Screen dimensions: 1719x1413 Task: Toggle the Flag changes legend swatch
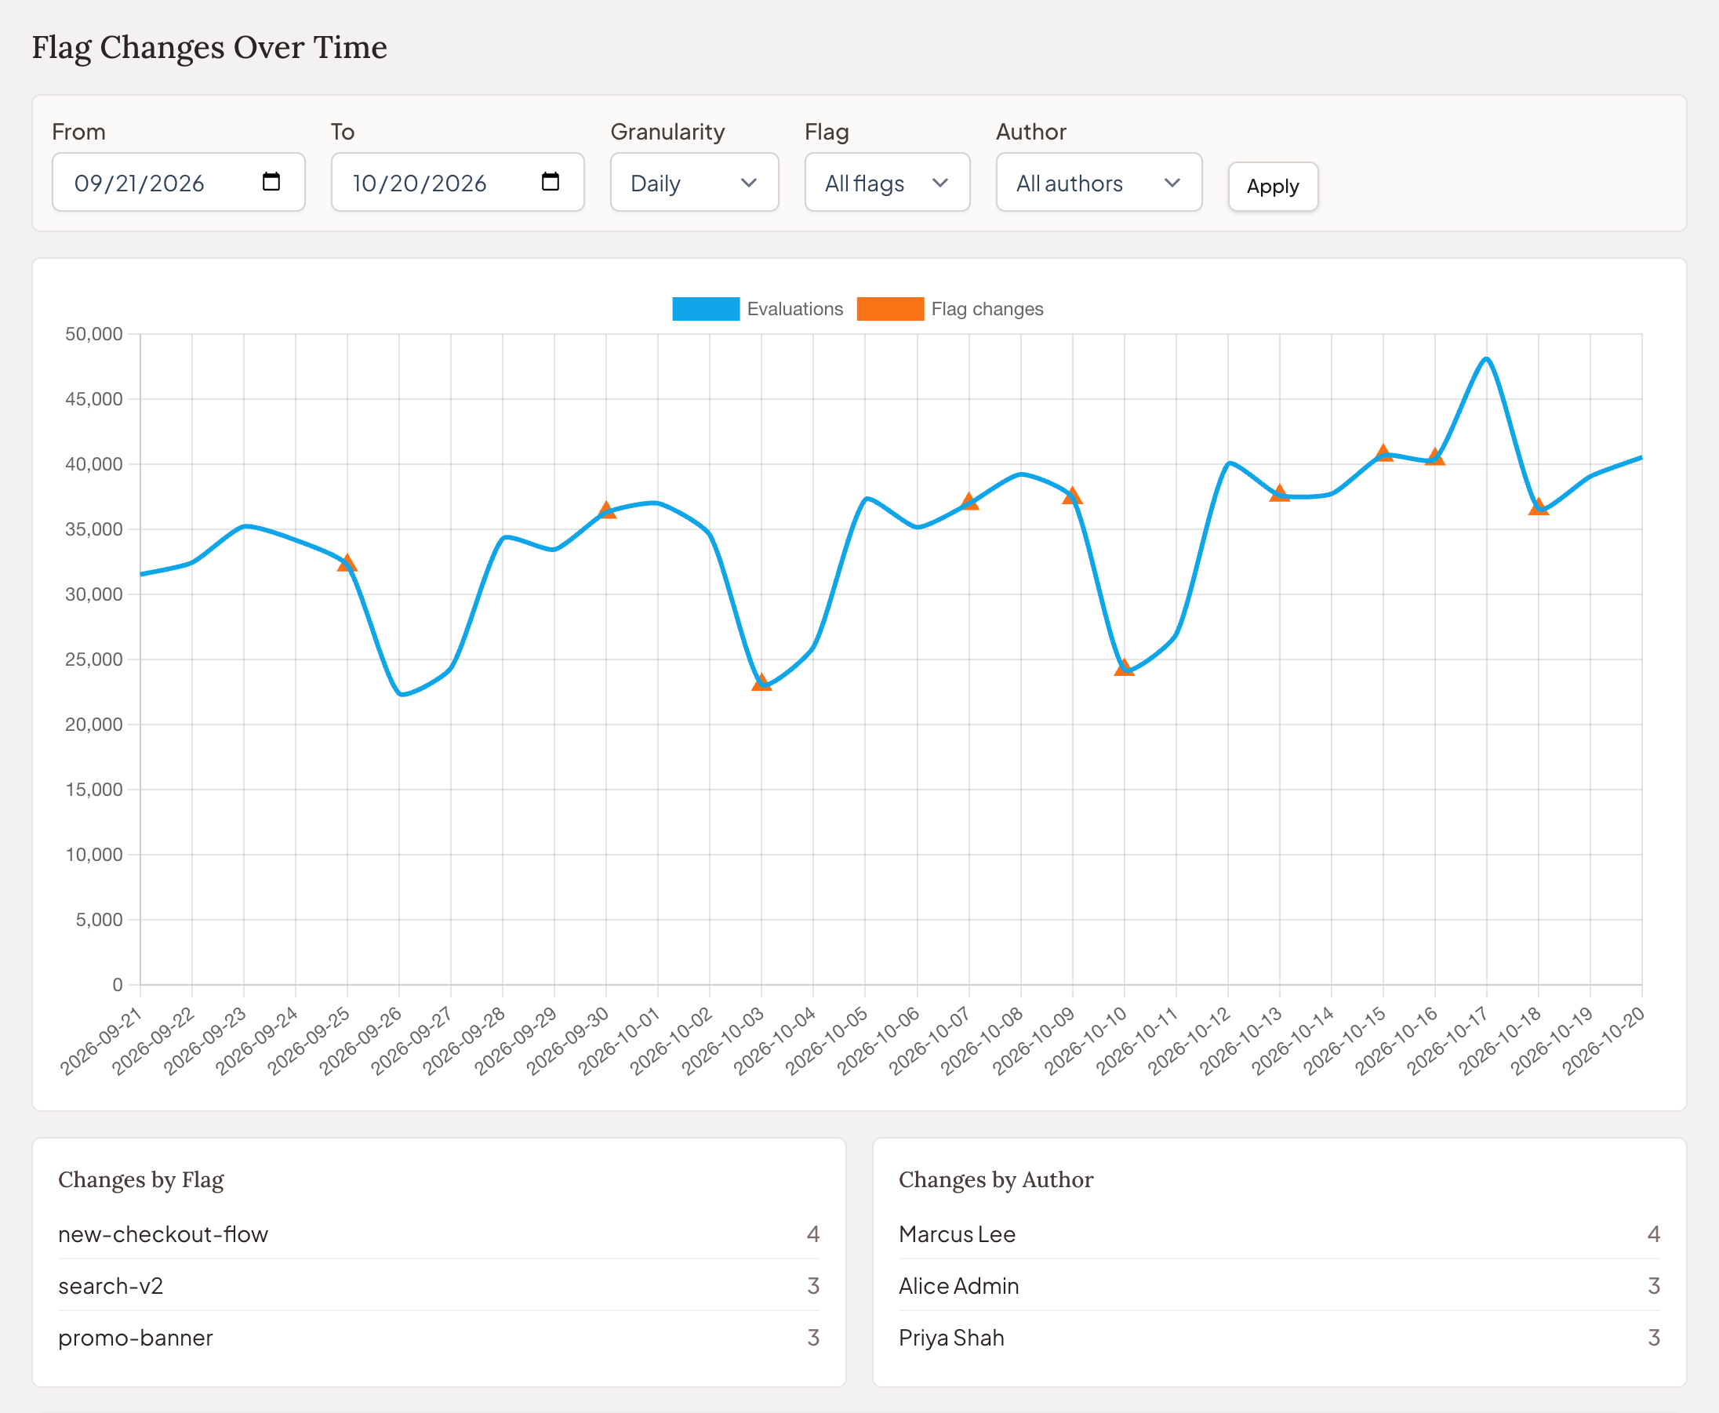point(890,309)
